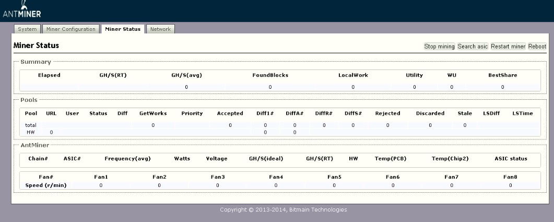Screen dimensions: 554x222
Task: Click the Search asic button
Action: pos(473,46)
